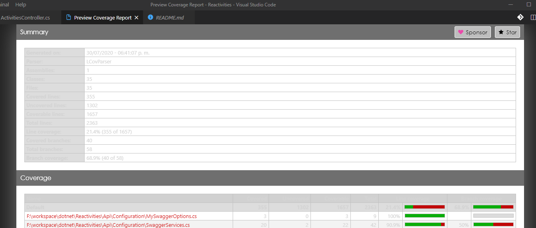Image resolution: width=536 pixels, height=228 pixels.
Task: Click the empty gray branch bar for MySwaggerOptions.cs
Action: click(493, 216)
